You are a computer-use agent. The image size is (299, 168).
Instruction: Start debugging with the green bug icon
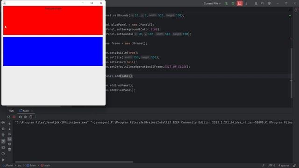[x=233, y=3]
